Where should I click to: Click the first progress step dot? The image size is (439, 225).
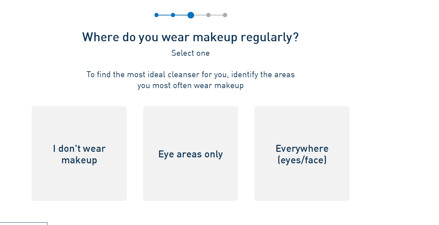click(156, 15)
